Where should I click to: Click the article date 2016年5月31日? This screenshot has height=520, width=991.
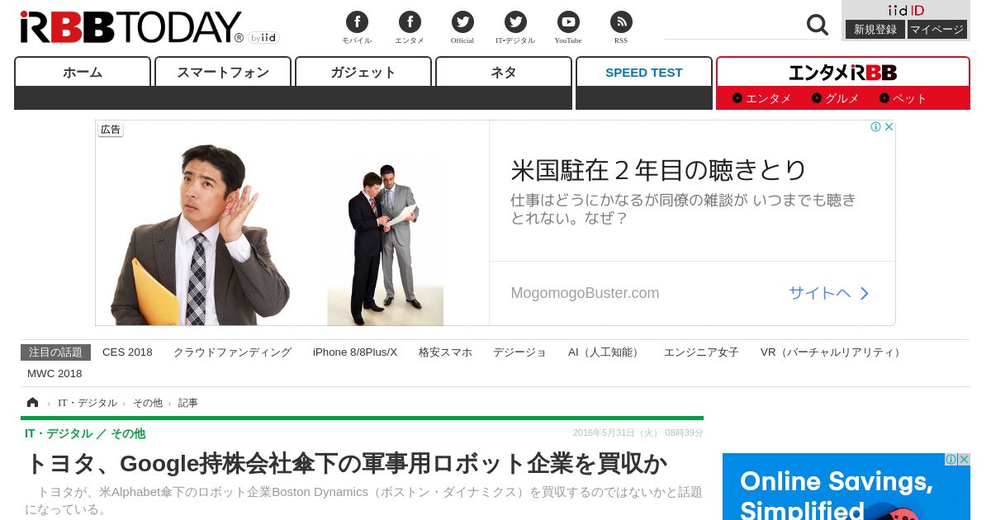(x=638, y=433)
